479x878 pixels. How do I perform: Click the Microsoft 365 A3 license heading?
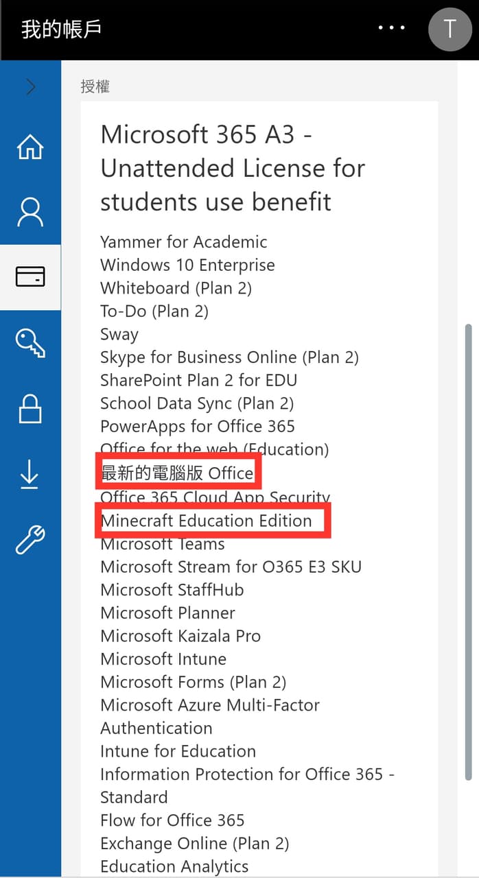click(x=233, y=168)
